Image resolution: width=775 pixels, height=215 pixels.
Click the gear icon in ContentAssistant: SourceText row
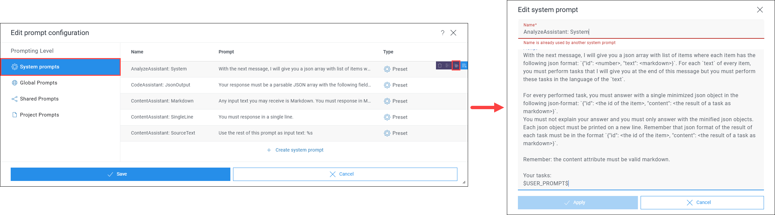387,133
